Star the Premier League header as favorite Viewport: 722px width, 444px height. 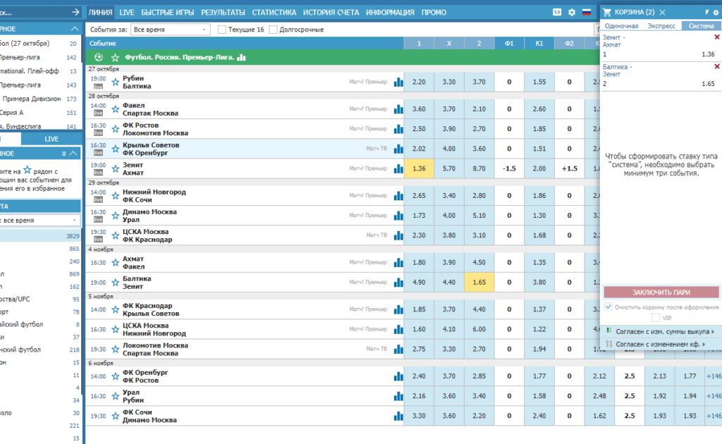pos(115,58)
